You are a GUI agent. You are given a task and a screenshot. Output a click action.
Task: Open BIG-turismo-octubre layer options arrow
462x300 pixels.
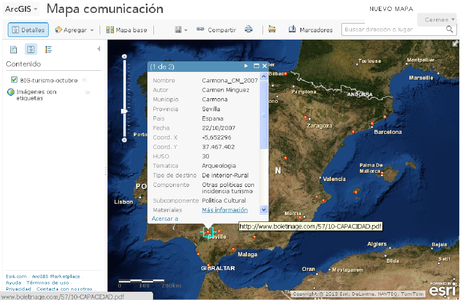pos(84,80)
